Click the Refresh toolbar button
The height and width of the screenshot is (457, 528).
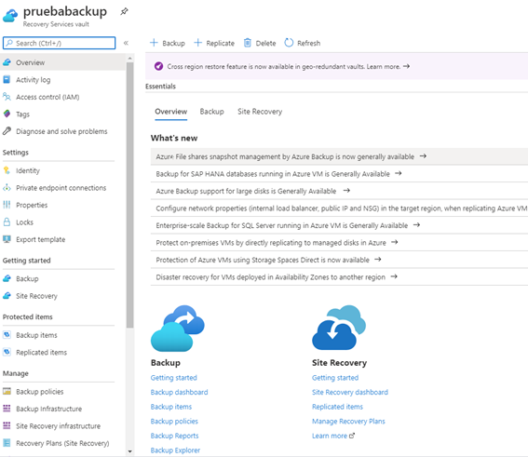tap(303, 43)
